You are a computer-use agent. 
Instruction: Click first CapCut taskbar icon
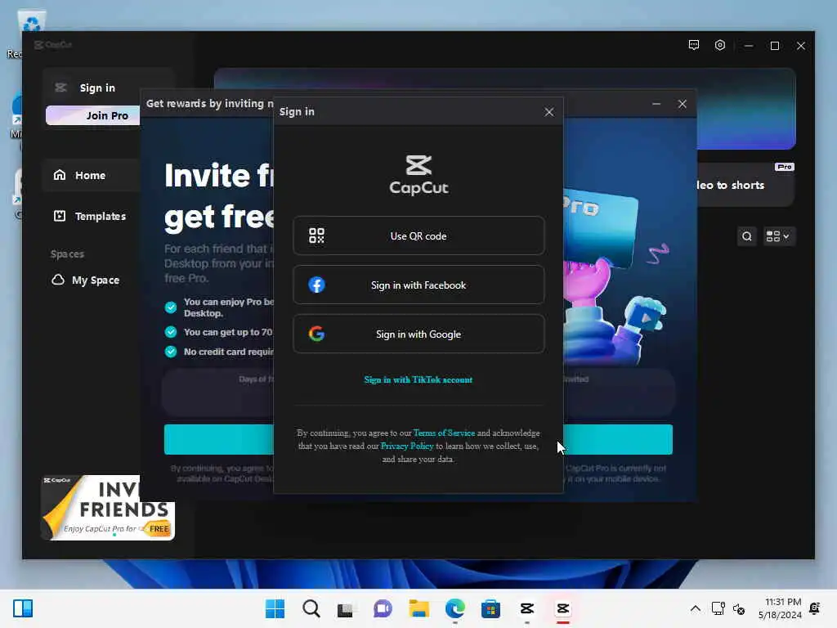527,608
